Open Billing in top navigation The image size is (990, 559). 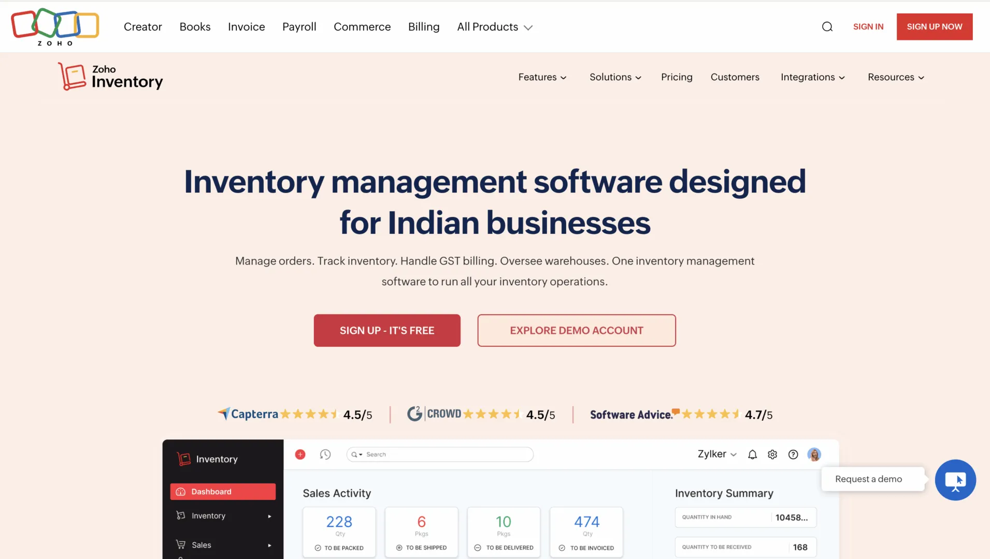pyautogui.click(x=424, y=27)
